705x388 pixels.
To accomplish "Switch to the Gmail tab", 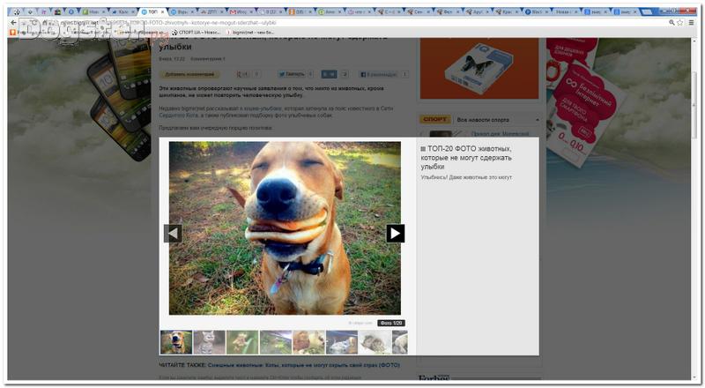I will point(241,11).
